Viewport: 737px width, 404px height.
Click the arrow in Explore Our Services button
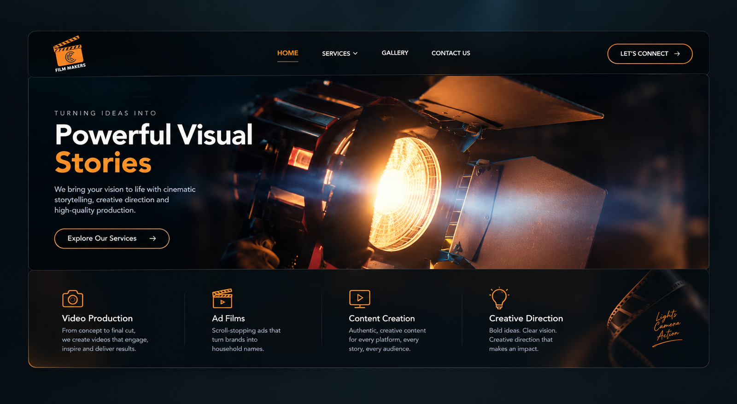coord(152,238)
